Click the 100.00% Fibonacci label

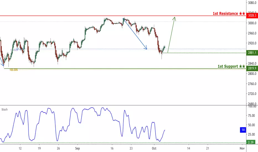(14, 70)
